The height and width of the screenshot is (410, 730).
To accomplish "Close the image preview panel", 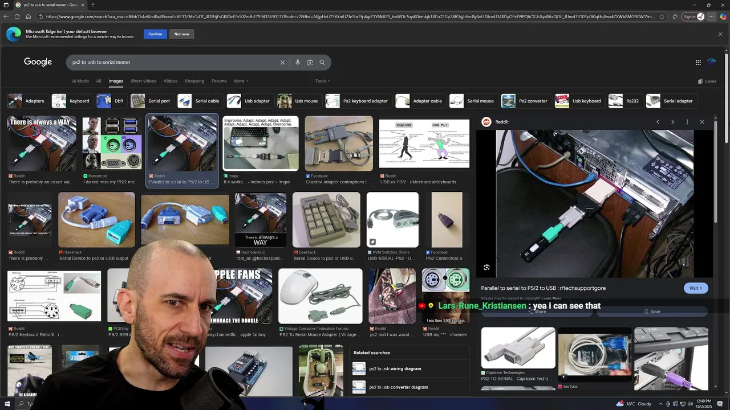I will point(702,122).
